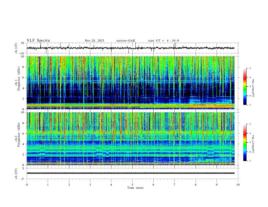Viewport: 268px width, 207px height.
Task: Click time axis tick label "1"
Action: pyautogui.click(x=48, y=185)
